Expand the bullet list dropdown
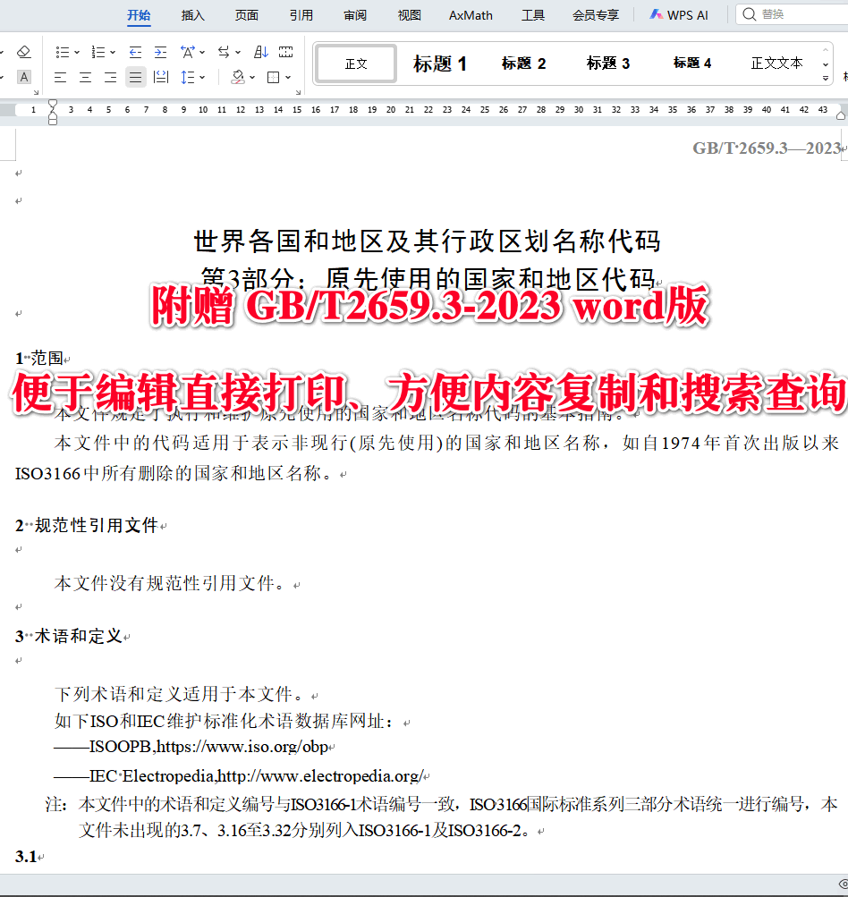The image size is (848, 897). [76, 50]
